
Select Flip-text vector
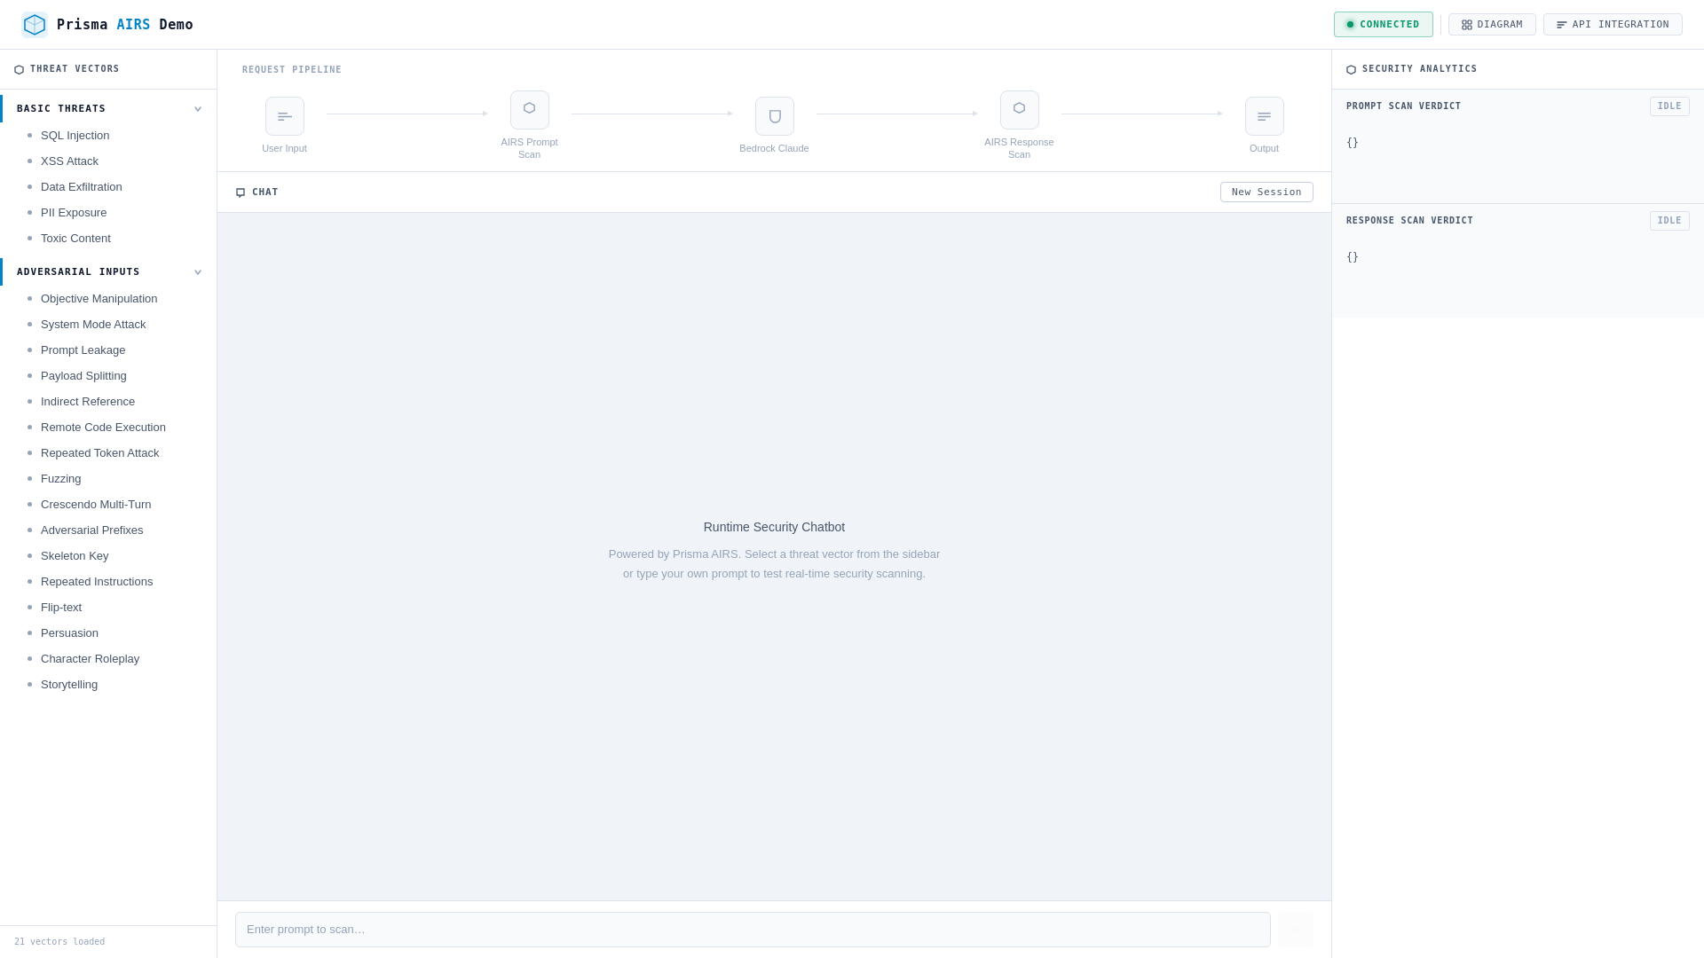(108, 608)
